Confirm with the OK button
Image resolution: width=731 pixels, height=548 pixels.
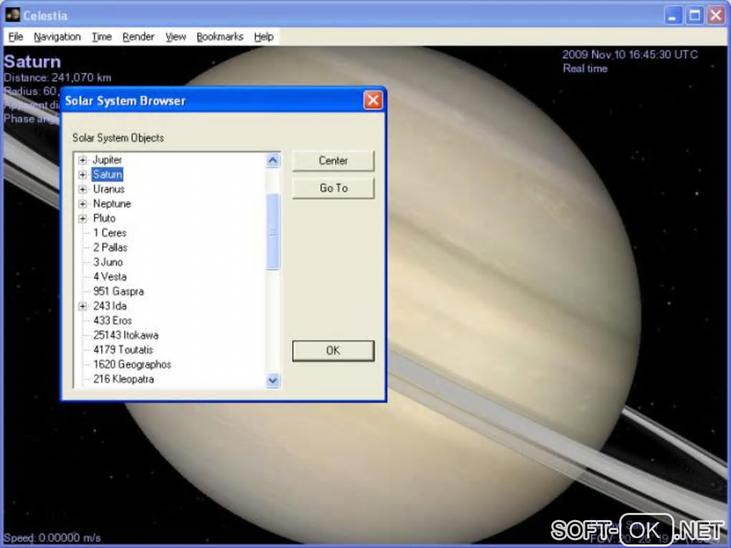[x=333, y=351]
